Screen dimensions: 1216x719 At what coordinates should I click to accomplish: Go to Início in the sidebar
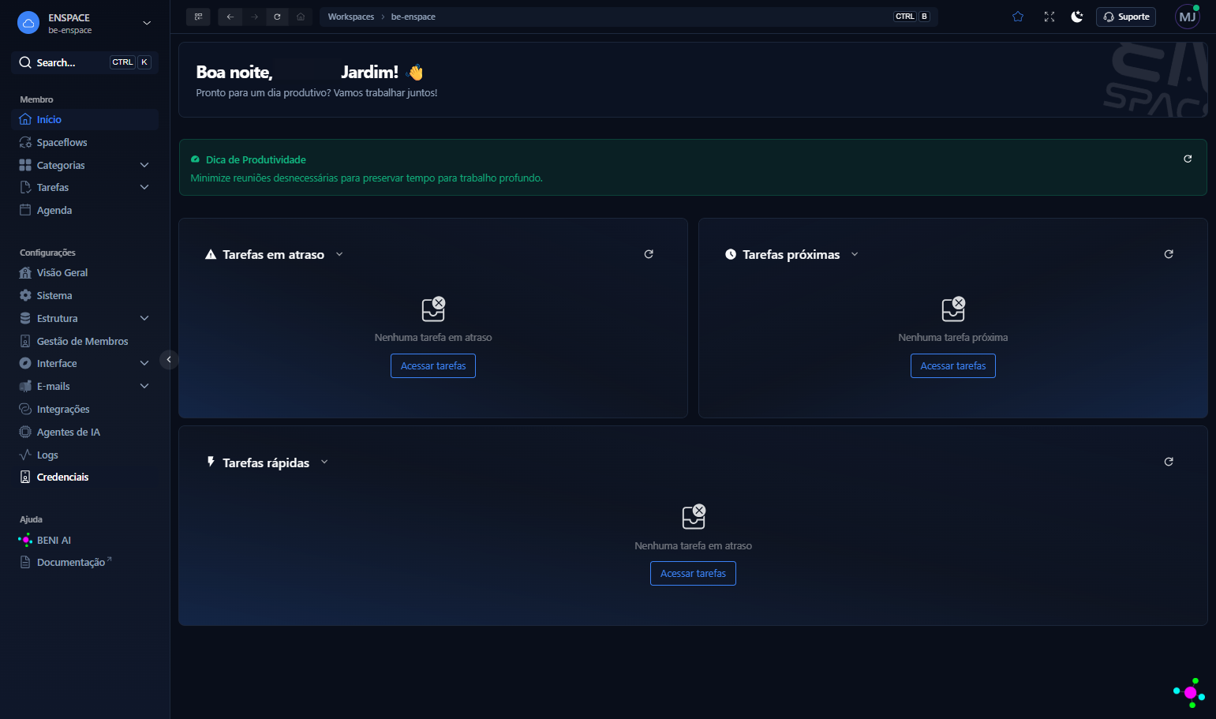click(85, 119)
